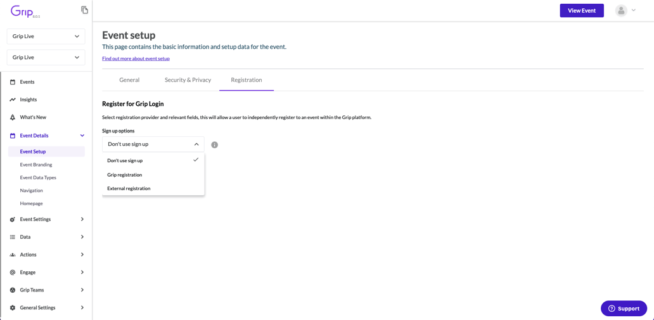The width and height of the screenshot is (654, 320).
Task: Click the Grip Teams icon in sidebar
Action: click(13, 290)
